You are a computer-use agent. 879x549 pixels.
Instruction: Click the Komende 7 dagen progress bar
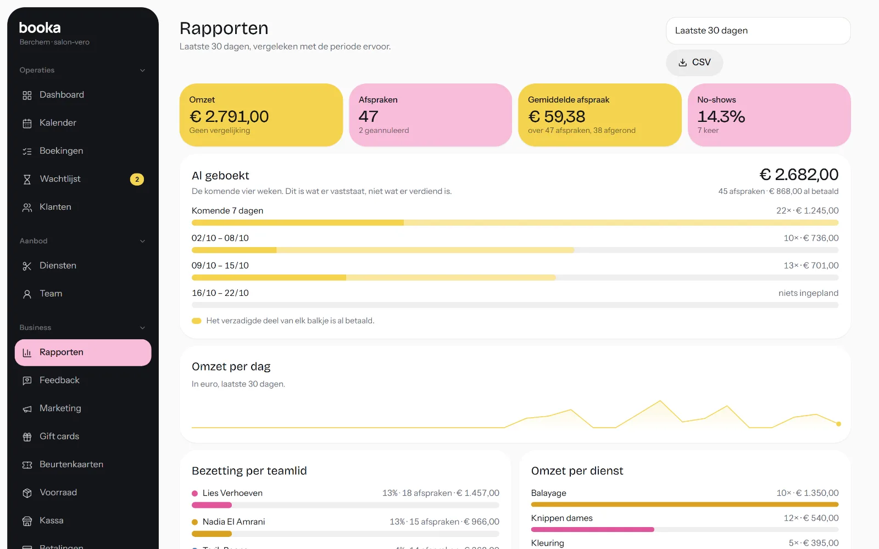click(x=515, y=223)
